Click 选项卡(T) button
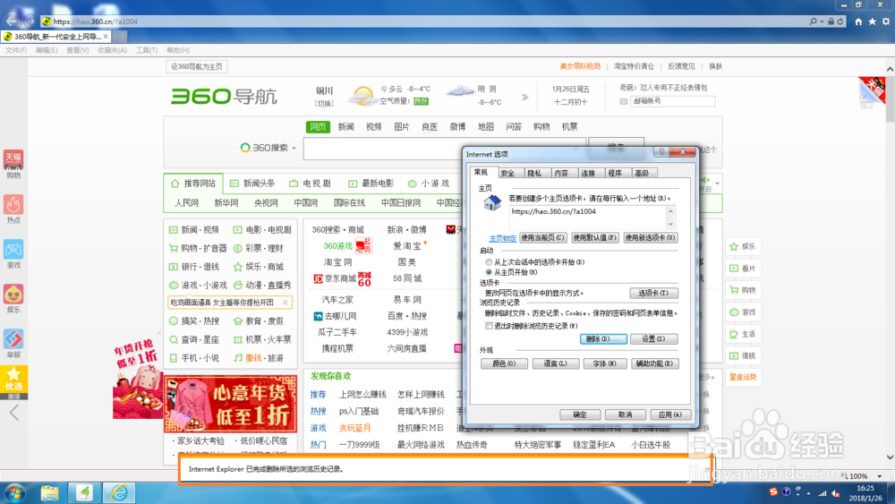The width and height of the screenshot is (895, 504). coord(653,293)
